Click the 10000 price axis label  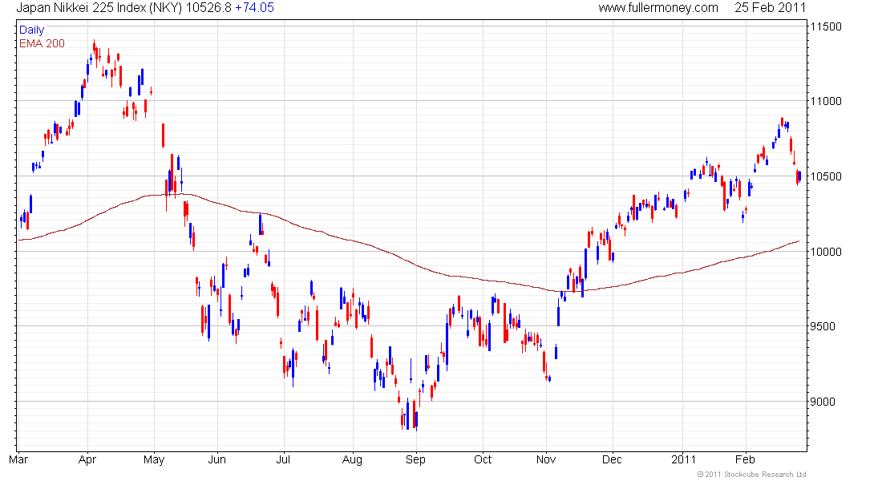pyautogui.click(x=826, y=252)
